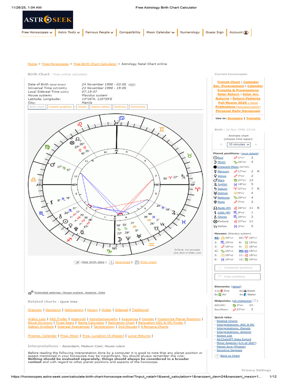Click the external-link icon beside all midpoints
Image resolution: width=288 pixels, height=384 pixels.
click(x=254, y=301)
